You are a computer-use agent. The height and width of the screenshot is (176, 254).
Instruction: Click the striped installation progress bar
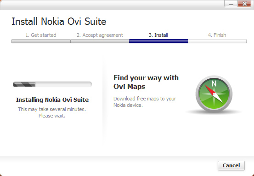52,84
